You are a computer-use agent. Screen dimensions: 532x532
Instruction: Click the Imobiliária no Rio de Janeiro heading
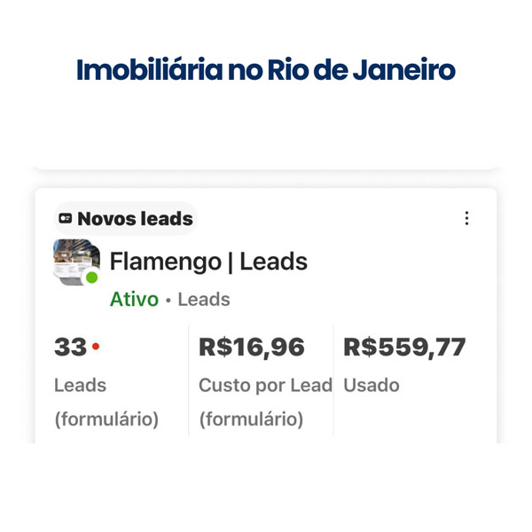click(x=266, y=70)
